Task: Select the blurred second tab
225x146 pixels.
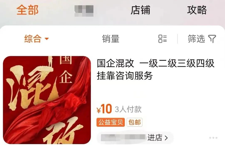Action: pyautogui.click(x=84, y=11)
